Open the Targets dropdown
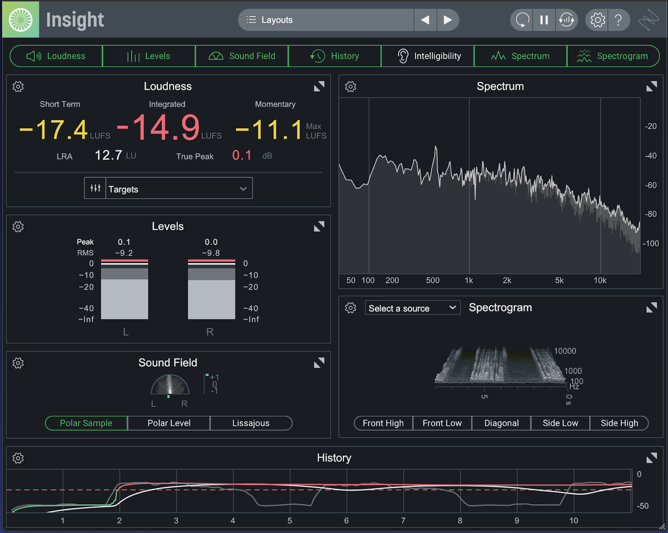Image resolution: width=668 pixels, height=533 pixels. (x=179, y=189)
